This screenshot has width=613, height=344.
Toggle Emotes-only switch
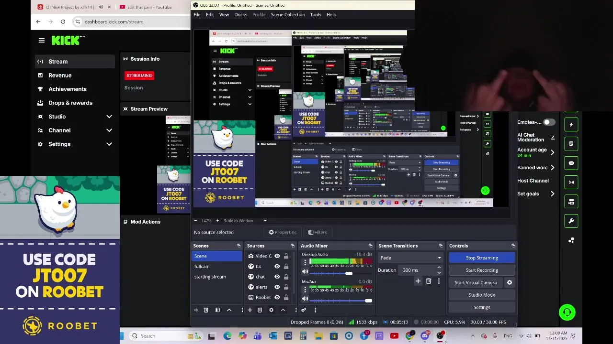pyautogui.click(x=549, y=122)
